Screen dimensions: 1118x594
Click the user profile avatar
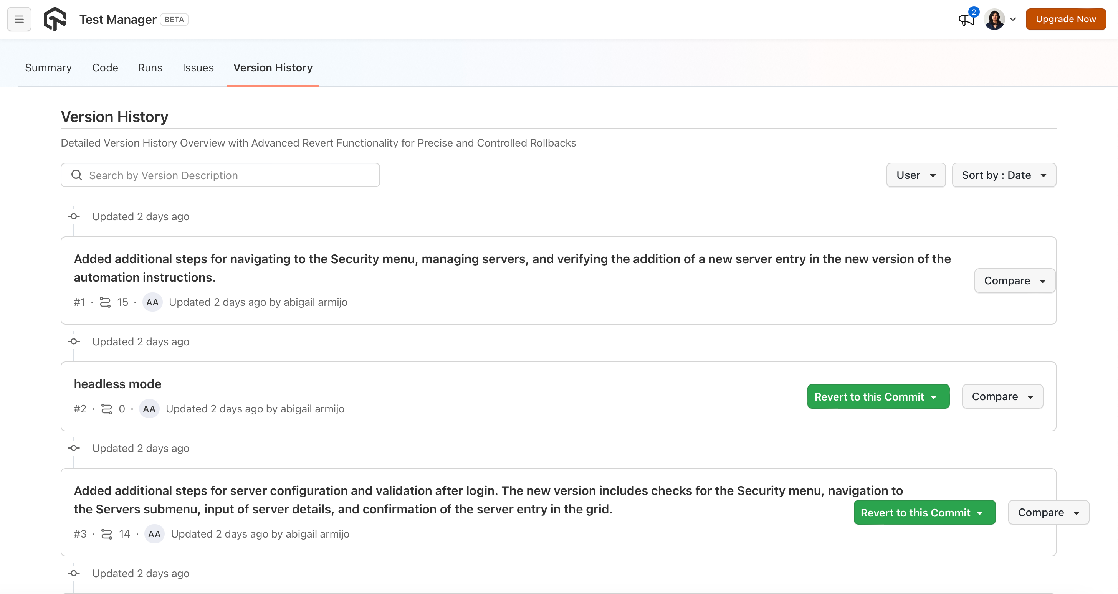tap(994, 19)
